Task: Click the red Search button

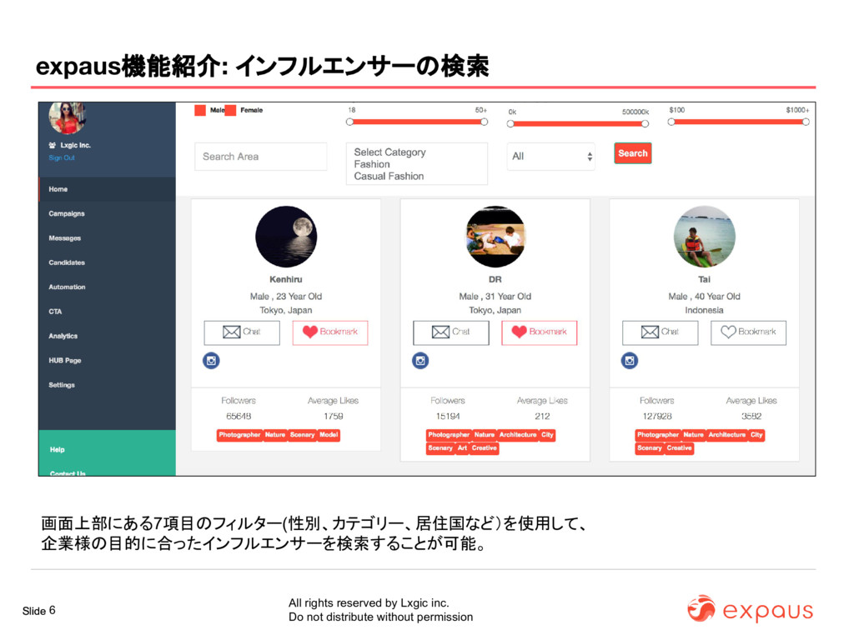Action: pyautogui.click(x=633, y=153)
